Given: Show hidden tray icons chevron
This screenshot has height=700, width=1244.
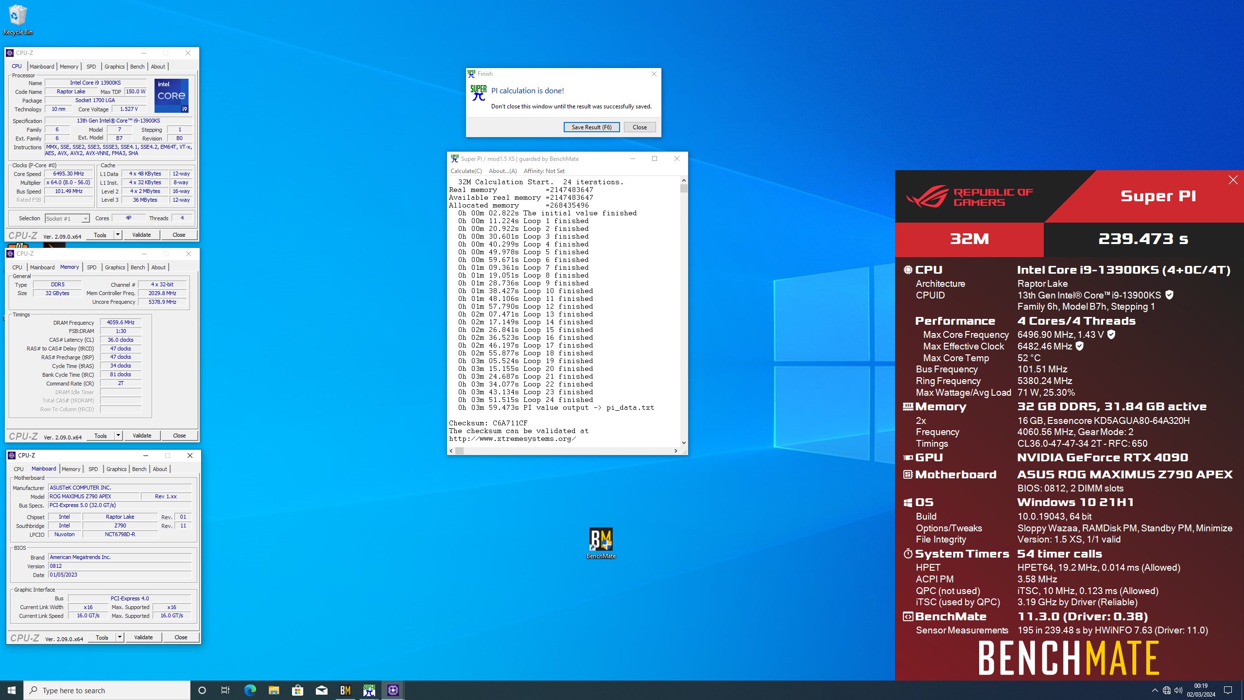Looking at the screenshot, I should 1155,690.
